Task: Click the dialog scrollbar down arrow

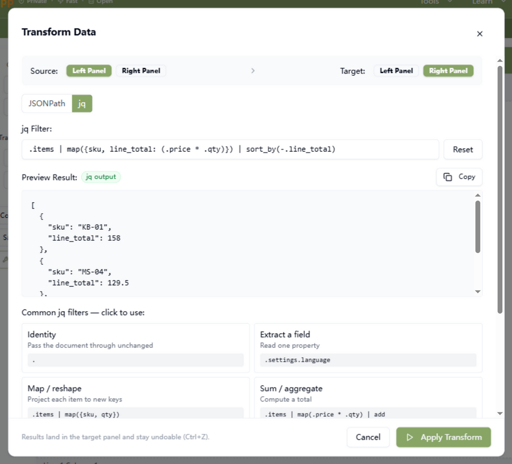Action: (500, 414)
